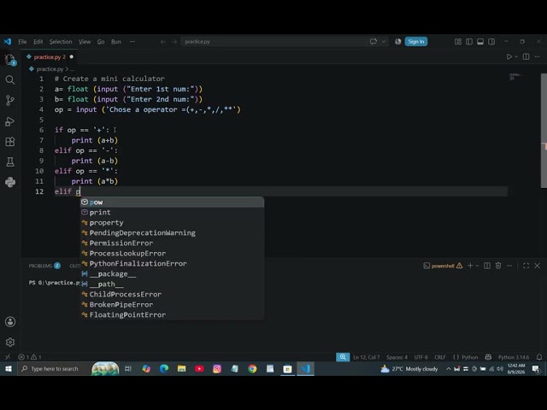Open the Testing flask view
The height and width of the screenshot is (410, 547).
pos(9,161)
